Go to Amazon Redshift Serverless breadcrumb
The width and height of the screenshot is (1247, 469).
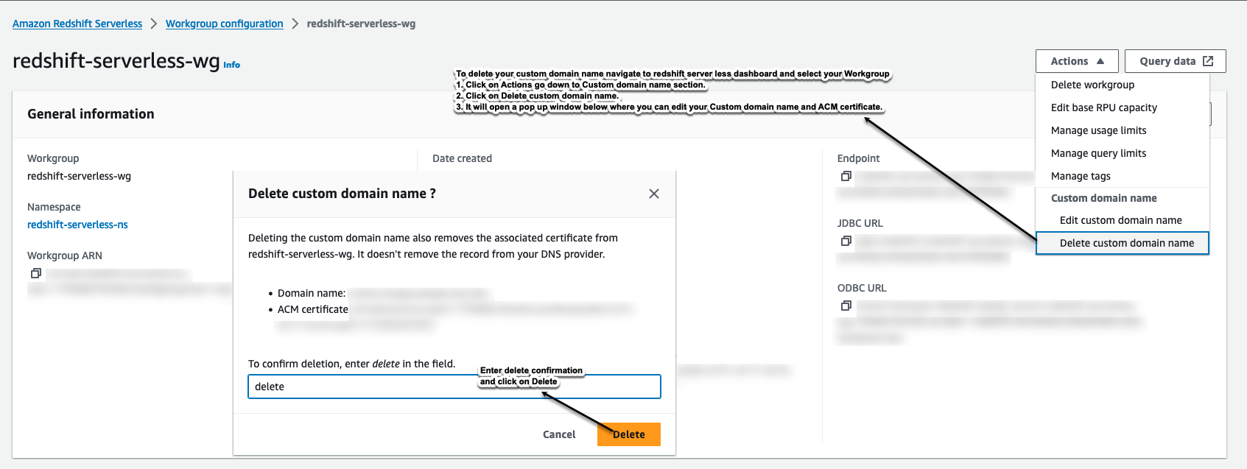pyautogui.click(x=77, y=24)
